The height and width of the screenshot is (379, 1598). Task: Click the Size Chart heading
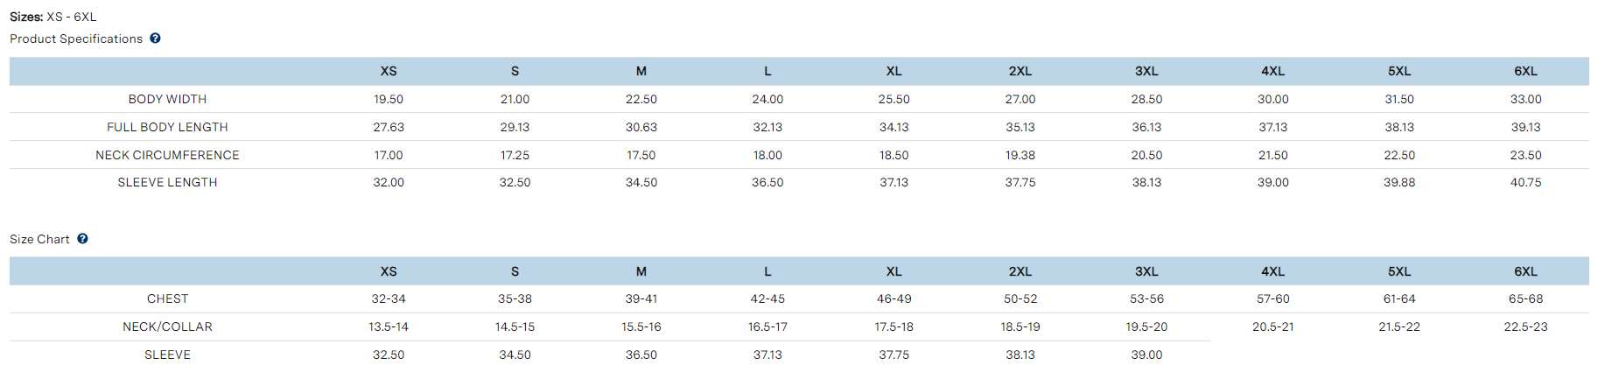[39, 239]
